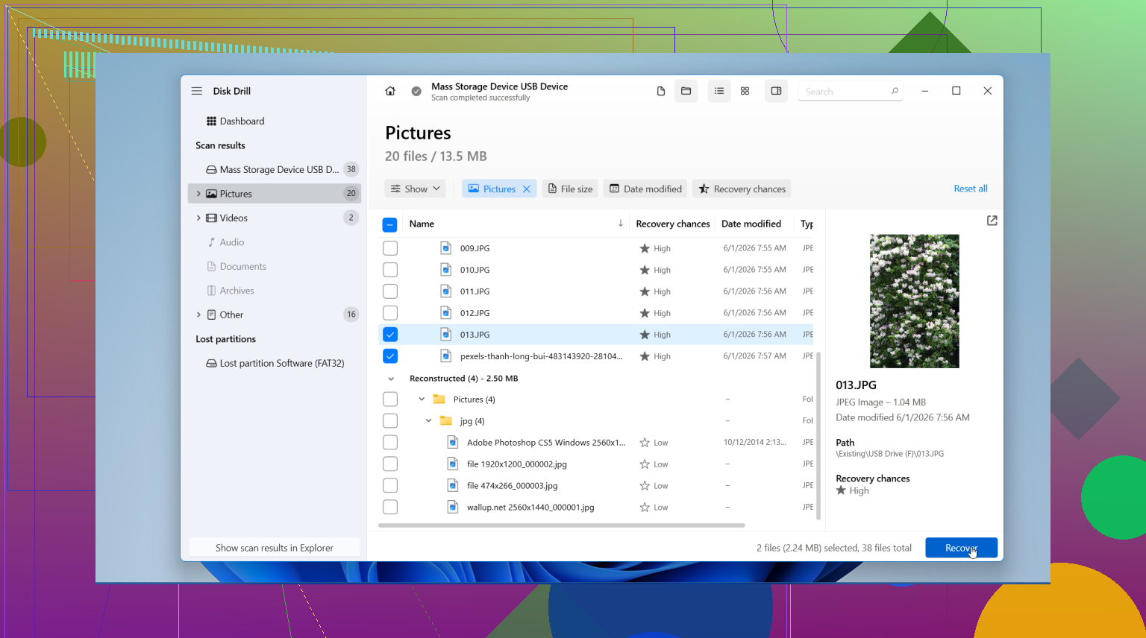Sort by Recovery chances column header
This screenshot has height=638, width=1146.
click(673, 224)
